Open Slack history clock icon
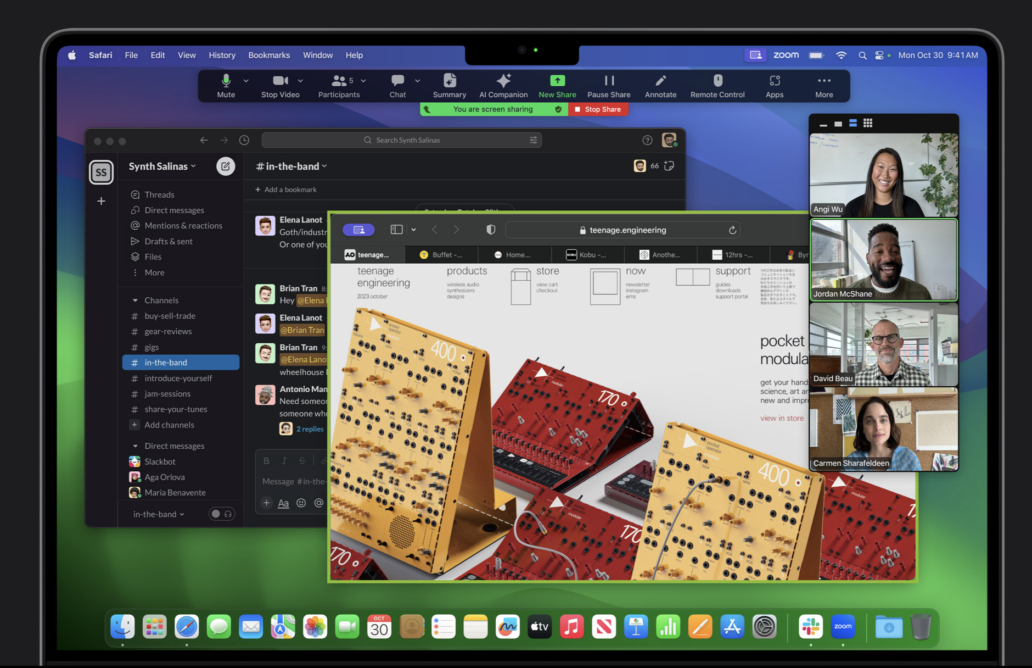This screenshot has width=1032, height=668. tap(244, 140)
